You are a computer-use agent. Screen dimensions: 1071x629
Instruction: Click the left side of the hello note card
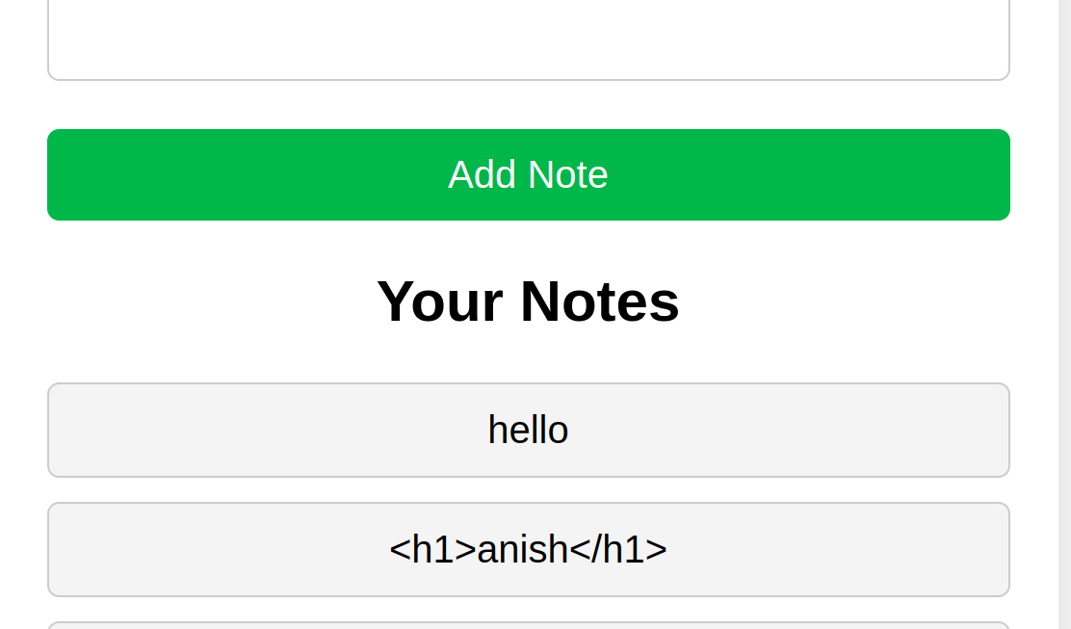pyautogui.click(x=77, y=430)
